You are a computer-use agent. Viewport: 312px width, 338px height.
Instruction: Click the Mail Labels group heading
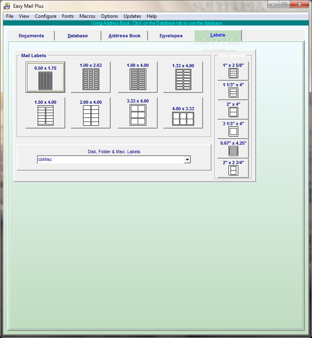coord(34,56)
